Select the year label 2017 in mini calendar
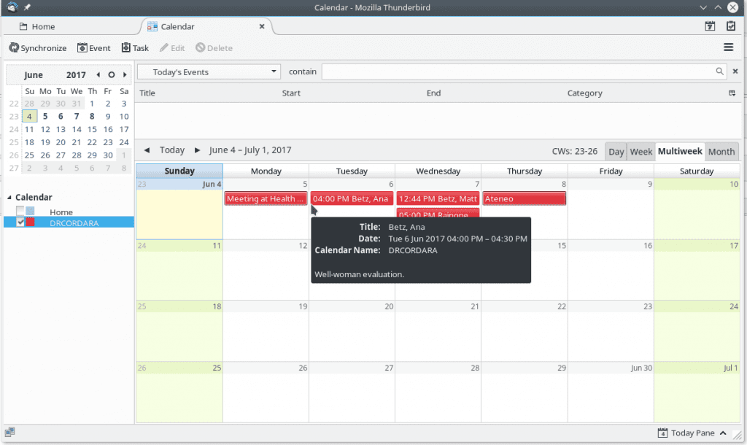 click(x=76, y=75)
